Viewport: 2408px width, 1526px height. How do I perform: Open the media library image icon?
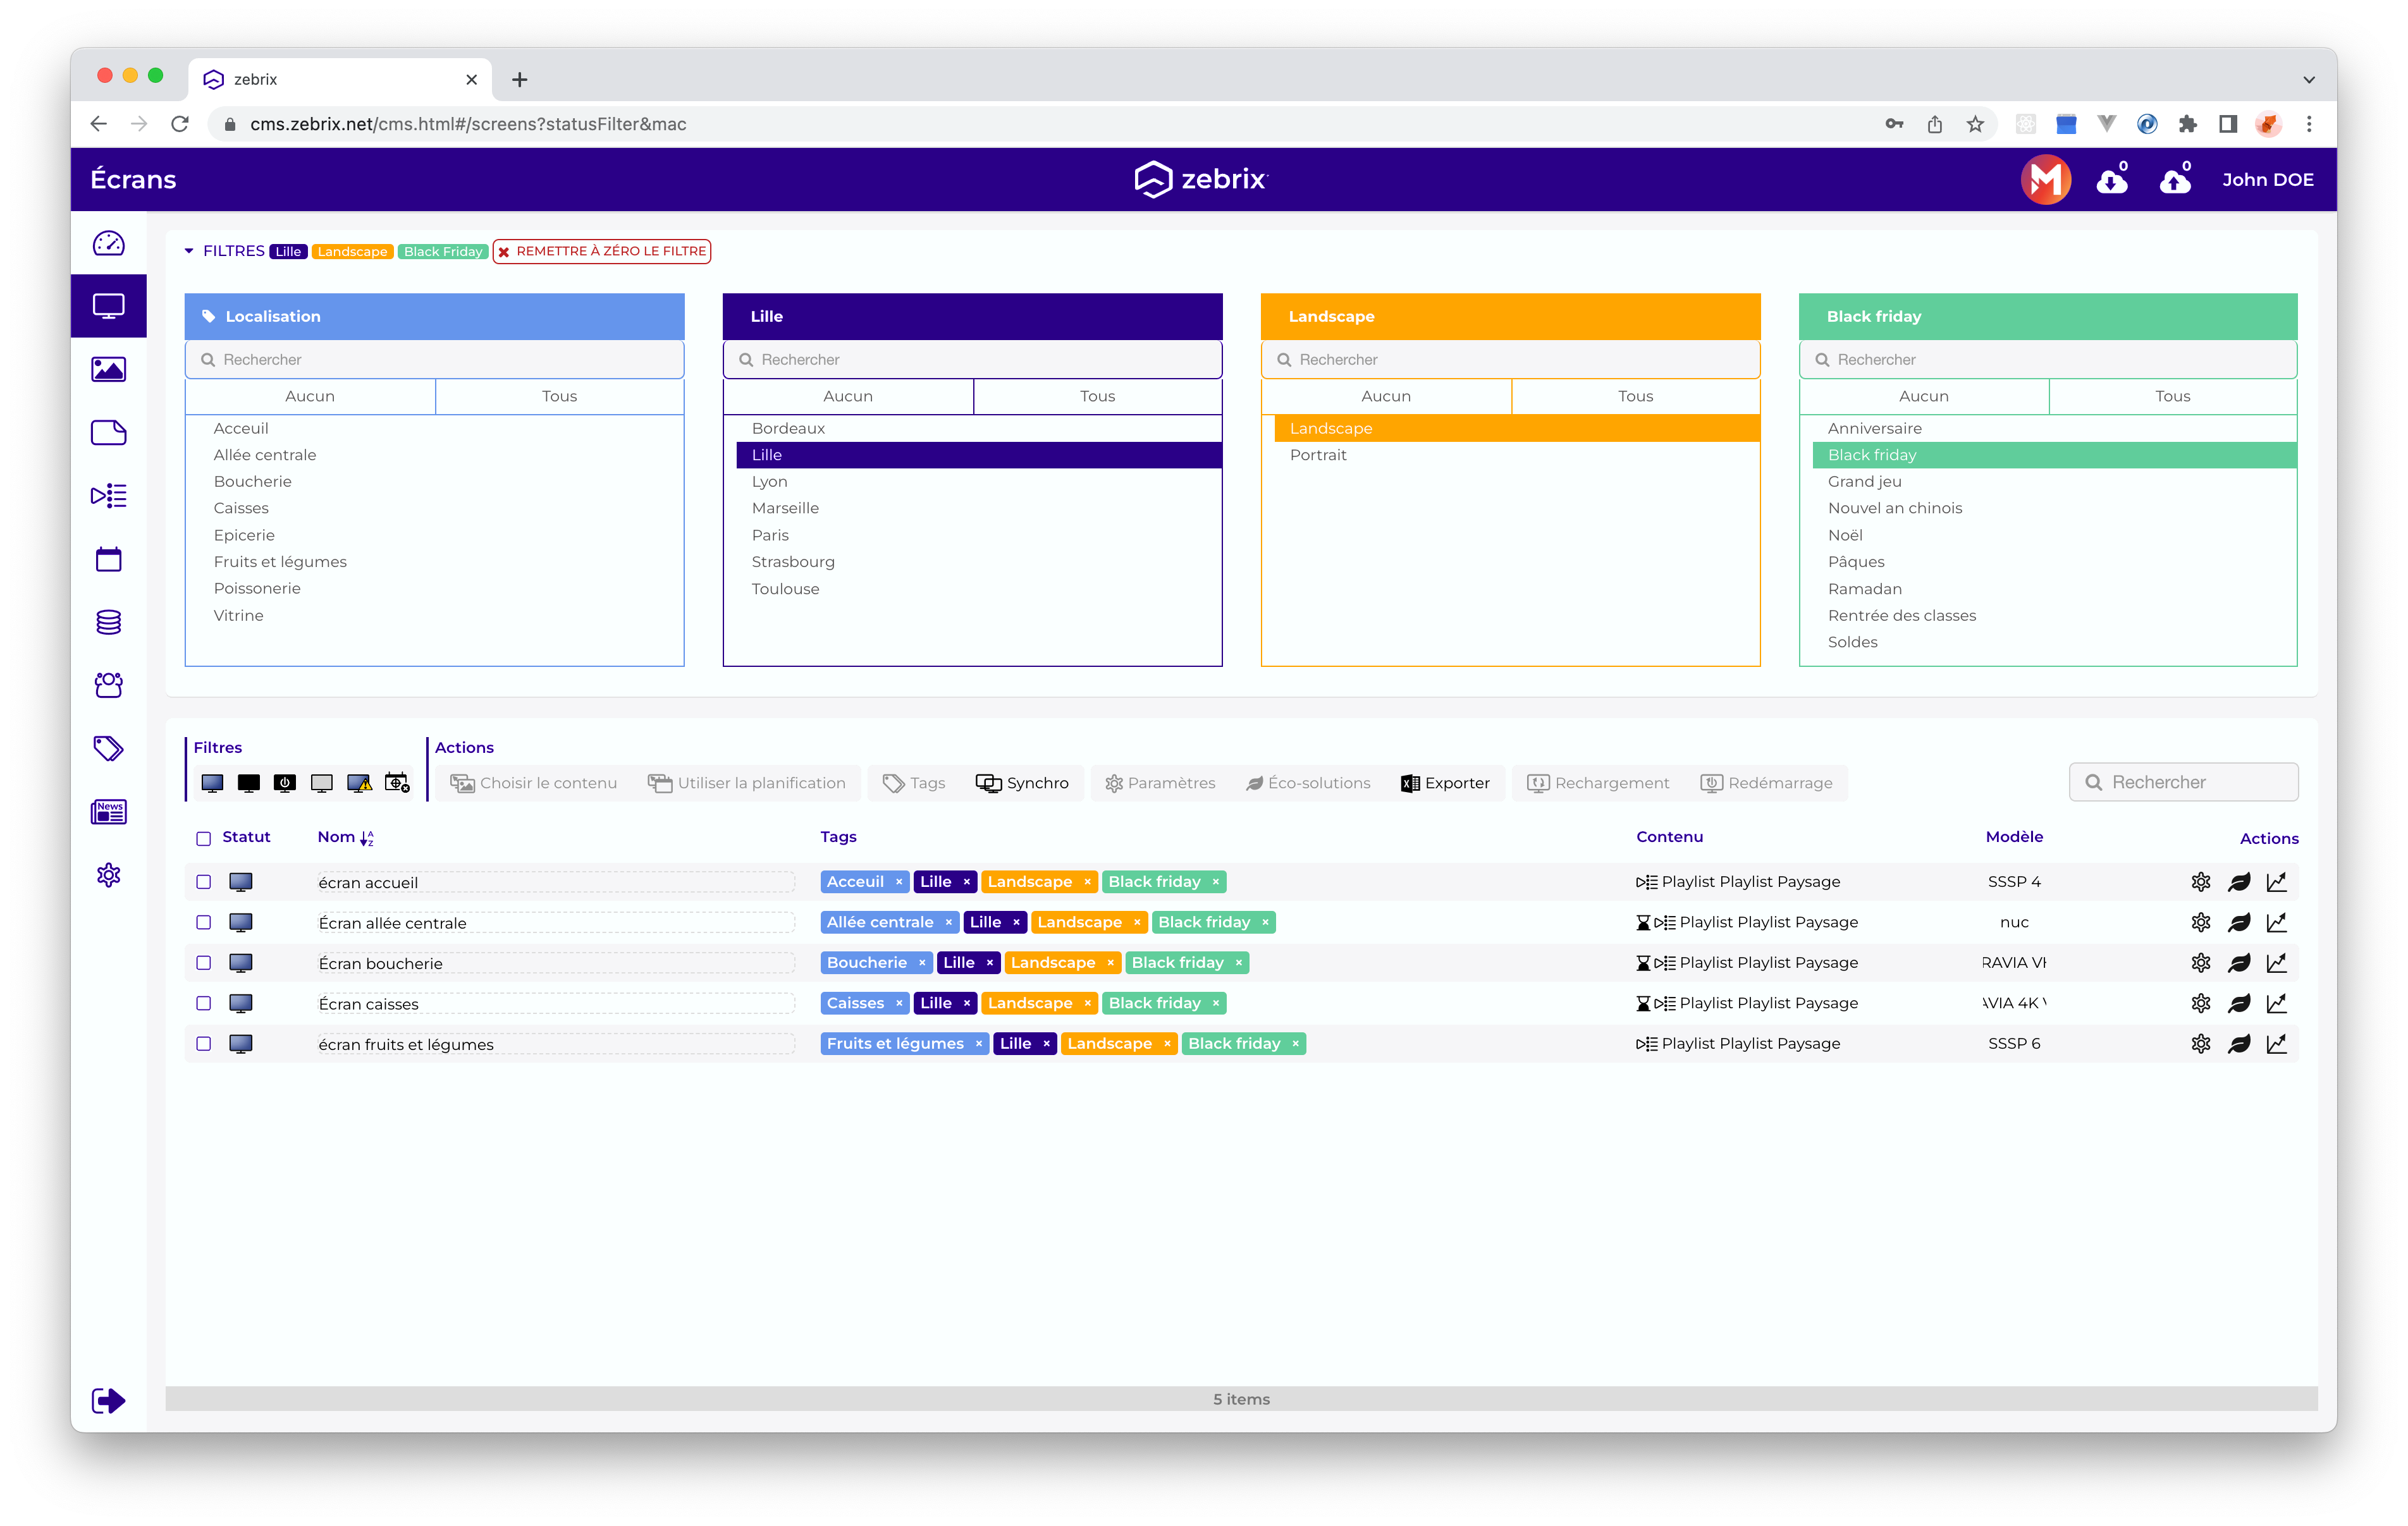(x=108, y=369)
